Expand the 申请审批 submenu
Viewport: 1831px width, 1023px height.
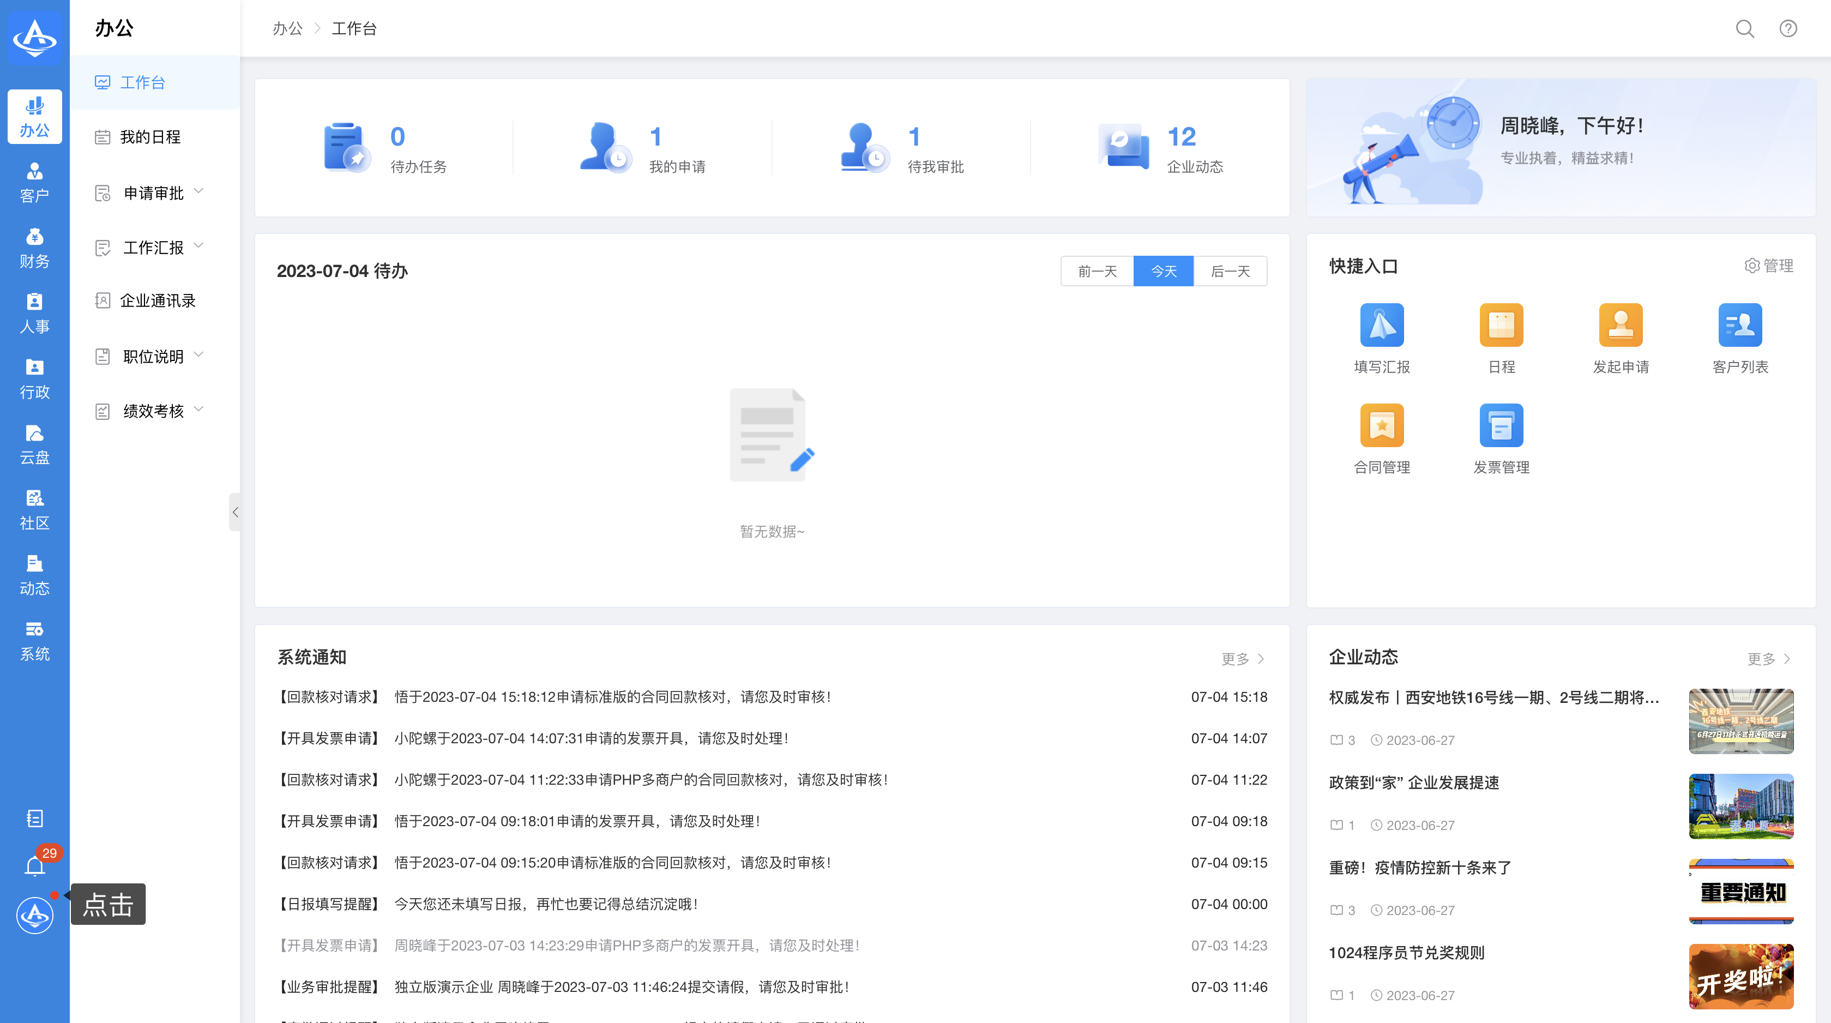point(154,192)
